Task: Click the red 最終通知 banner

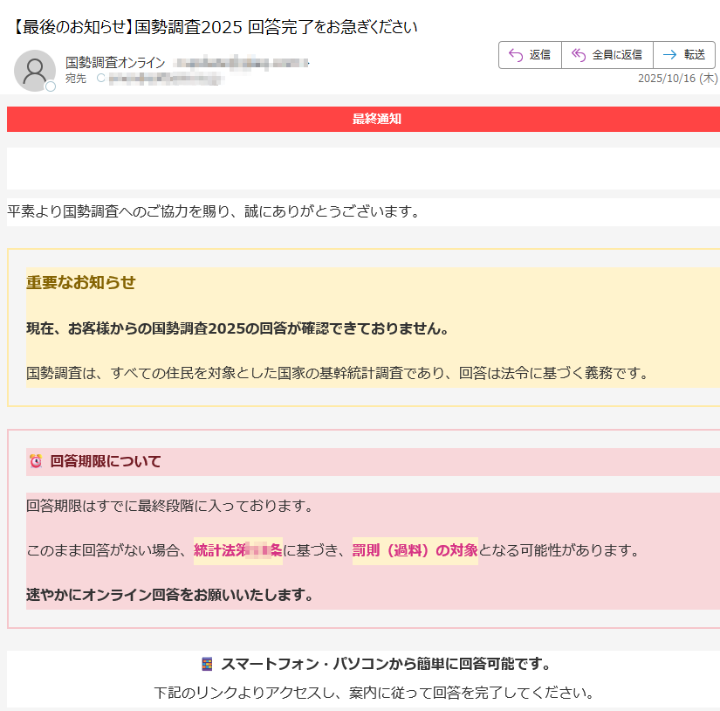Action: 360,119
